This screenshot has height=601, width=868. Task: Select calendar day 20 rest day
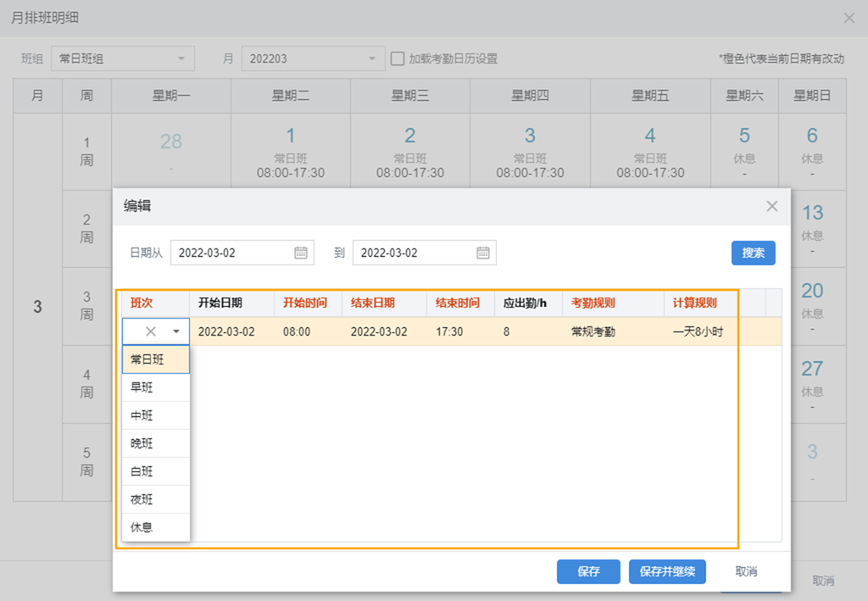(813, 307)
